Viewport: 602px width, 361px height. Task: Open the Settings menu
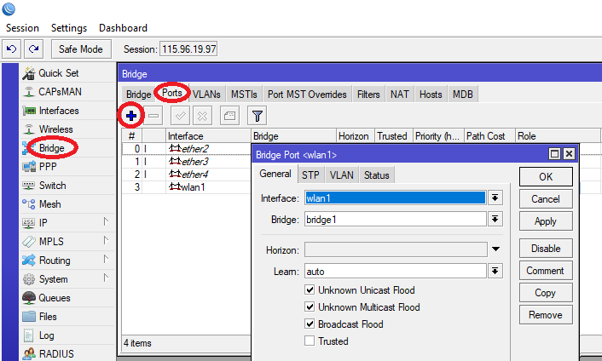click(69, 28)
